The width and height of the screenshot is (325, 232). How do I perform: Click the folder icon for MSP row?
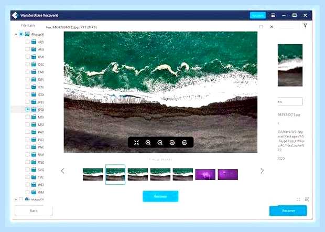34,124
